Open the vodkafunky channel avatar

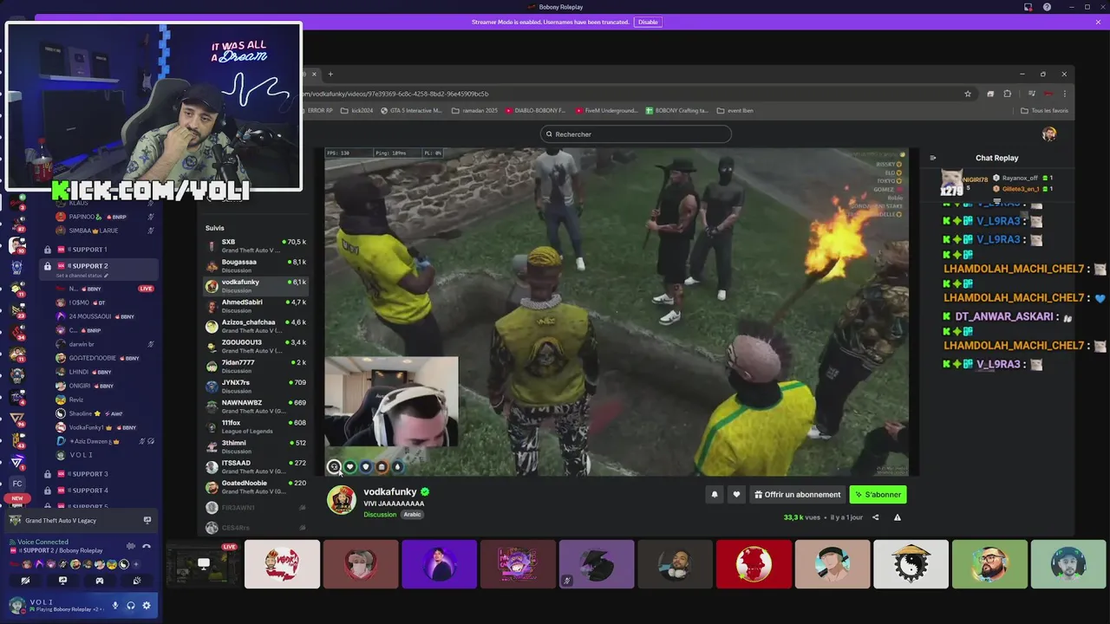pyautogui.click(x=341, y=500)
